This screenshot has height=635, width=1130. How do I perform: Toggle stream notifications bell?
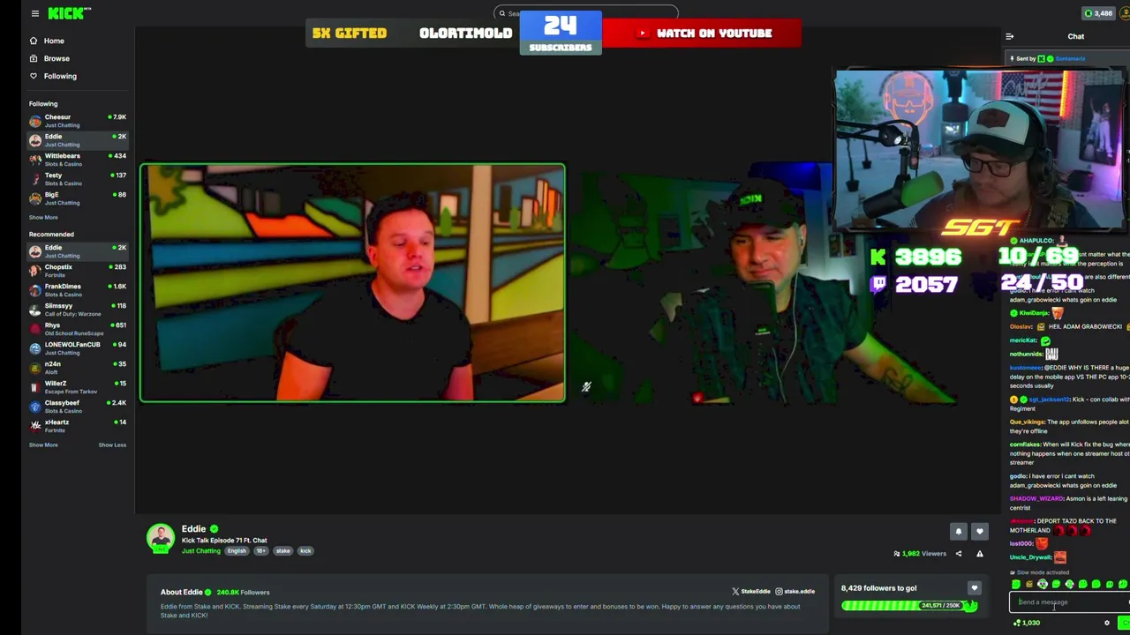(958, 531)
